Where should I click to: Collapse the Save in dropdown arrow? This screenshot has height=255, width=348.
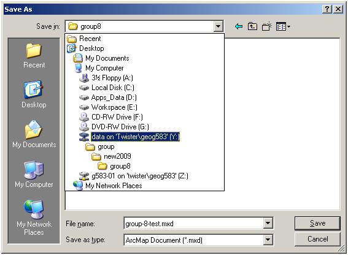coord(218,26)
